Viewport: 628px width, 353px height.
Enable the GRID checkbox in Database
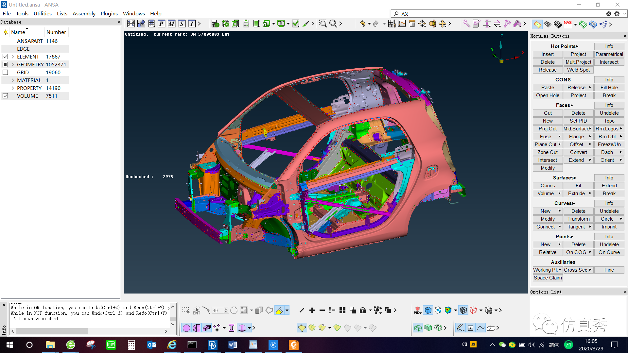[x=5, y=72]
